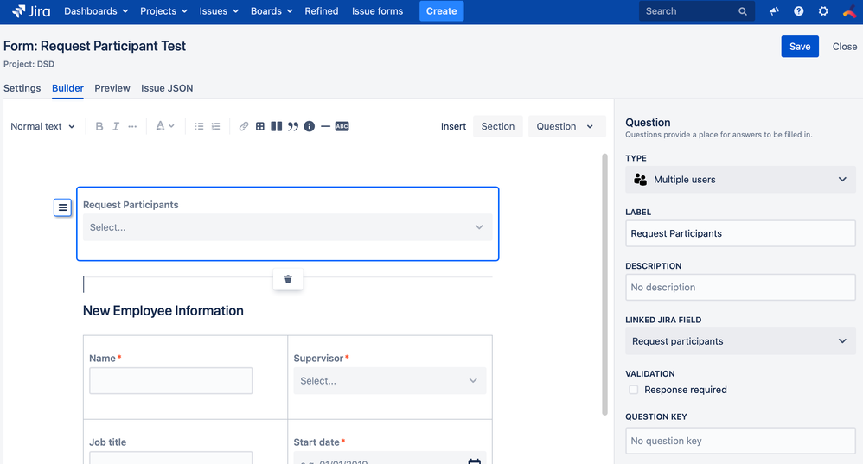The height and width of the screenshot is (464, 863).
Task: Toggle italic formatting
Action: 116,126
